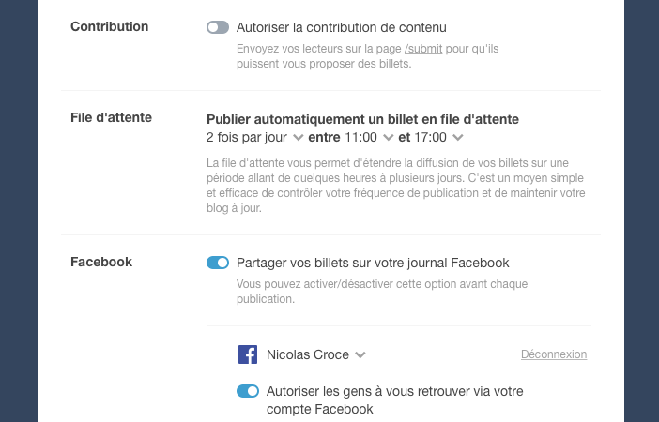Click the 'Partager vos billets sur votre journal Facebook' label
The image size is (659, 422).
(373, 263)
